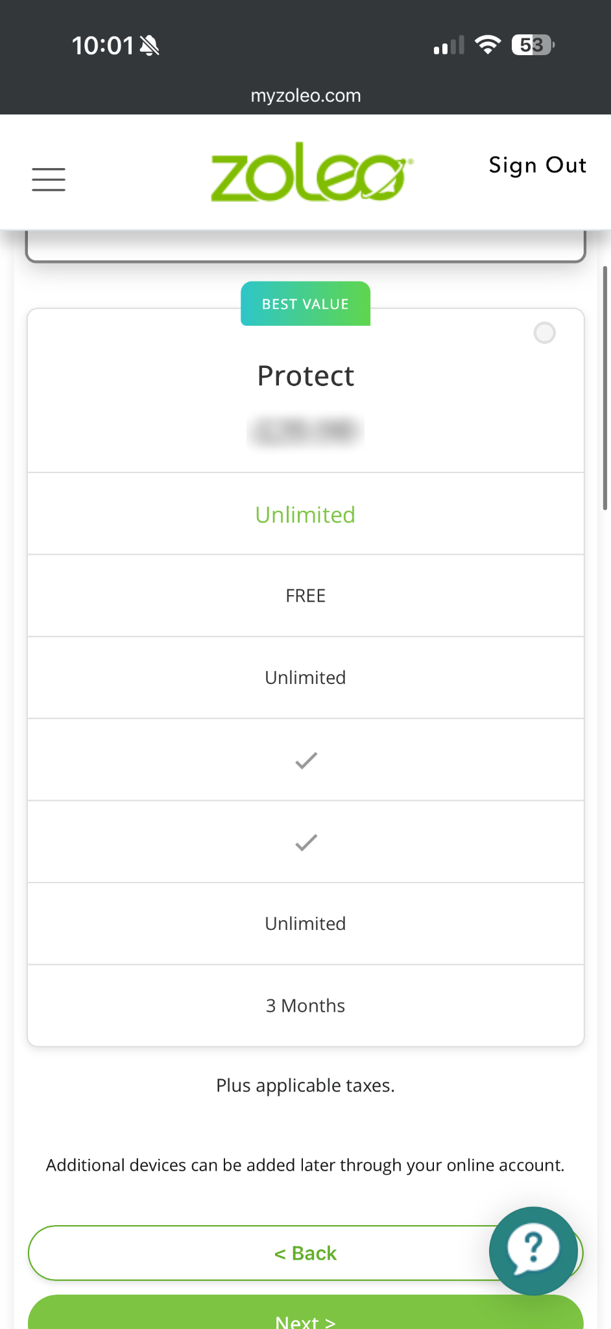Click the BEST VALUE badge
611x1329 pixels.
coord(305,304)
